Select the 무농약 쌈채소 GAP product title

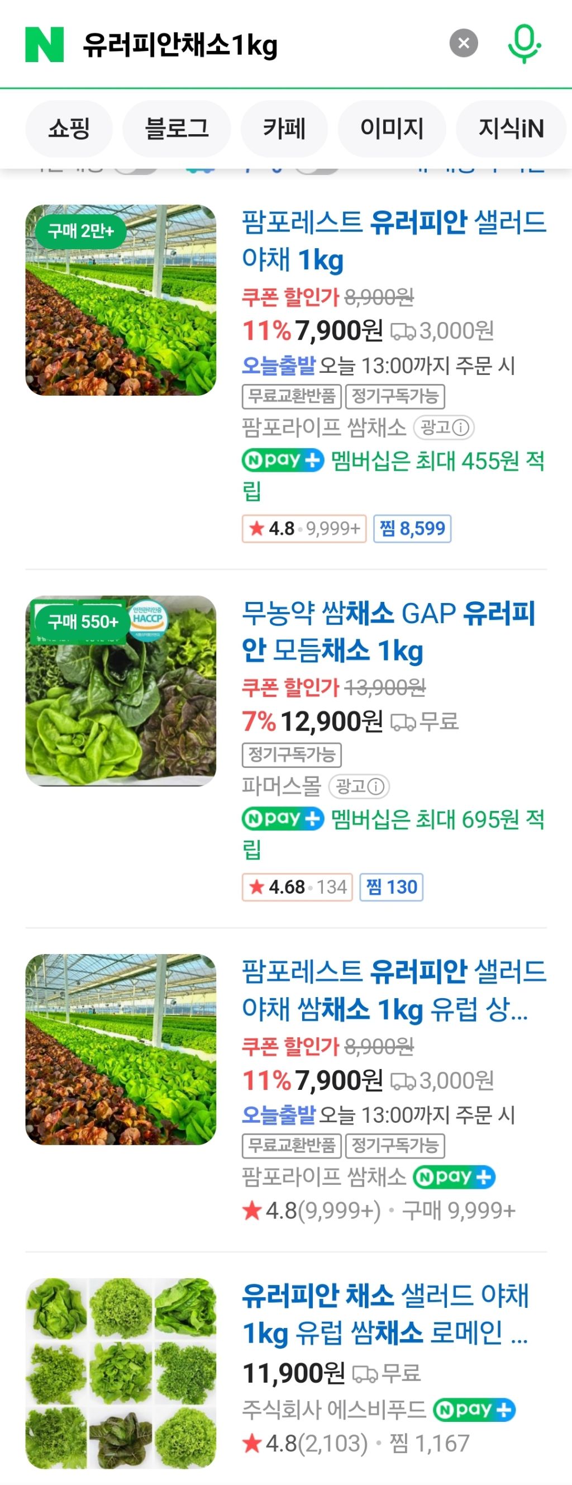tap(392, 632)
